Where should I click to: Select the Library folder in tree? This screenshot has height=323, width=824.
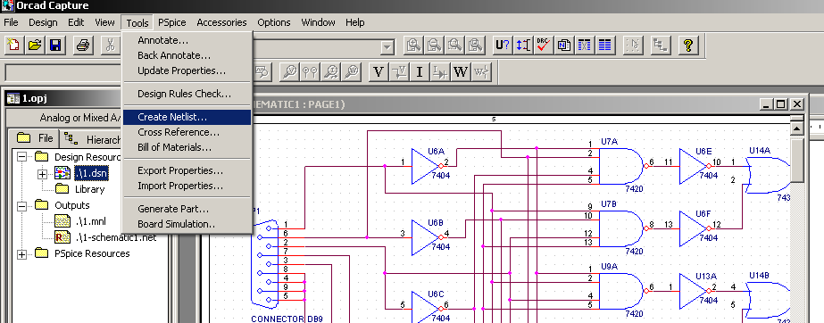click(x=89, y=189)
